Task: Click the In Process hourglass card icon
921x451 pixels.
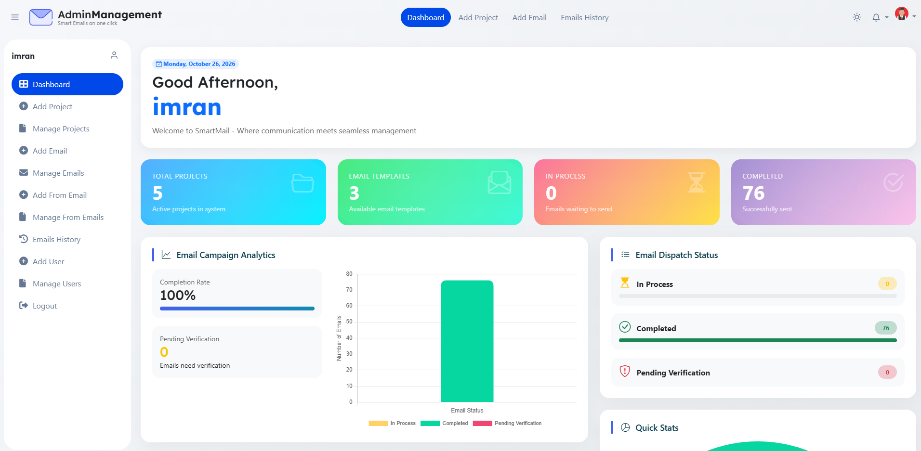Action: coord(696,182)
